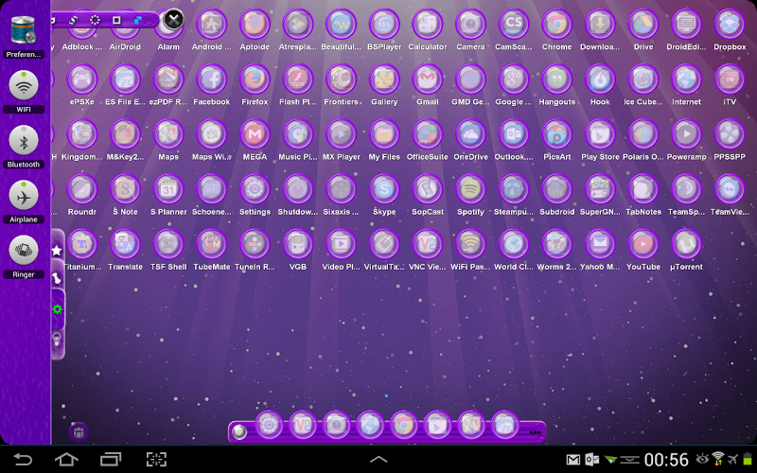Open the VGB emulator app
Viewport: 757px width, 473px height.
(298, 244)
